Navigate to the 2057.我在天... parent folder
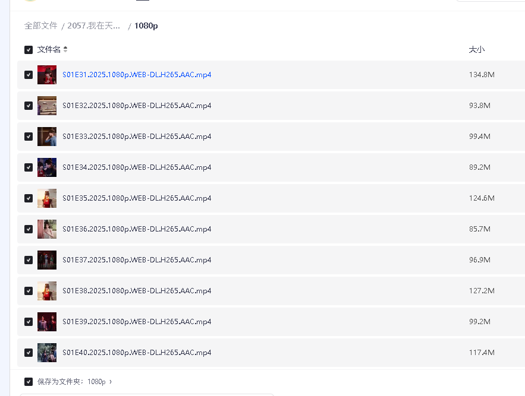Image resolution: width=525 pixels, height=396 pixels. pos(94,26)
